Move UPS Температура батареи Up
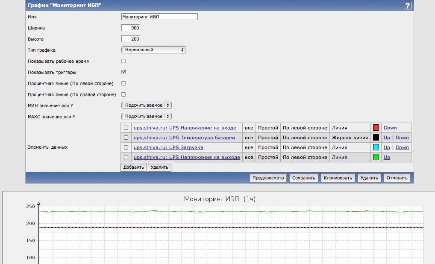The image size is (435, 264). pos(387,138)
